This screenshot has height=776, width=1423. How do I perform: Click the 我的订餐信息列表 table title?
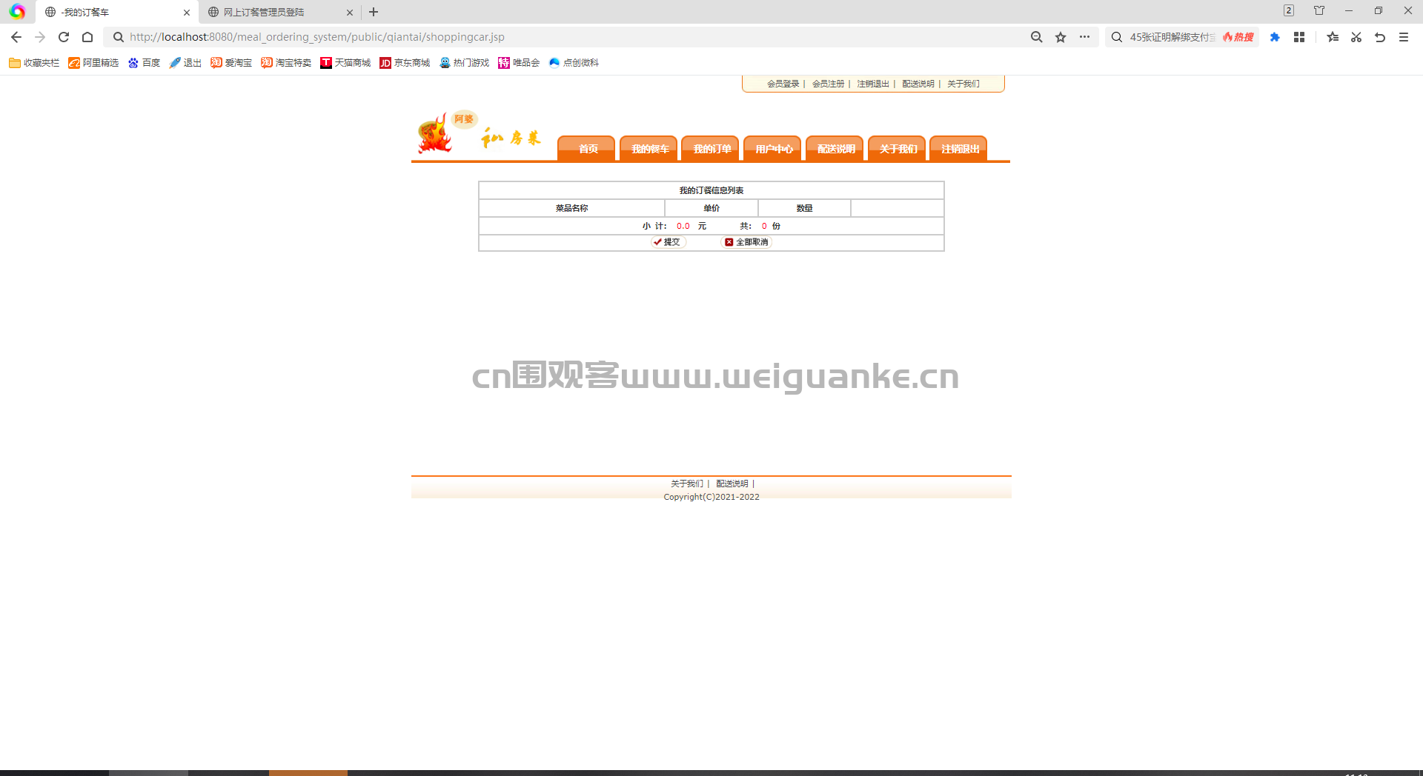(x=711, y=190)
